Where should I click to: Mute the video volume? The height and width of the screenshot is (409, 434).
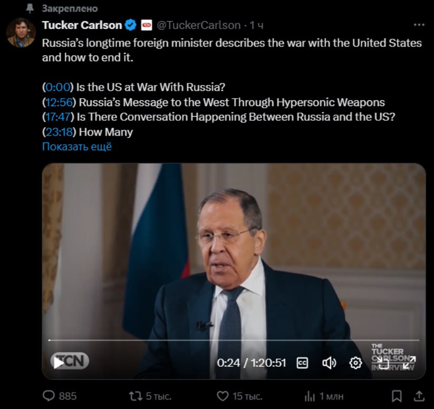329,363
